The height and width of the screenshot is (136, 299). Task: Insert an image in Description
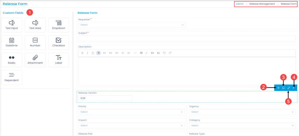(158, 53)
